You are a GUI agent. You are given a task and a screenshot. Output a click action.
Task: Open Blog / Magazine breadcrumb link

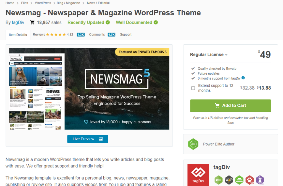point(69,3)
